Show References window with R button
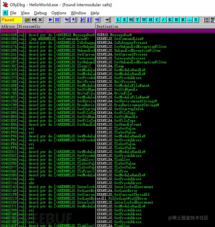 pyautogui.click(x=183, y=20)
